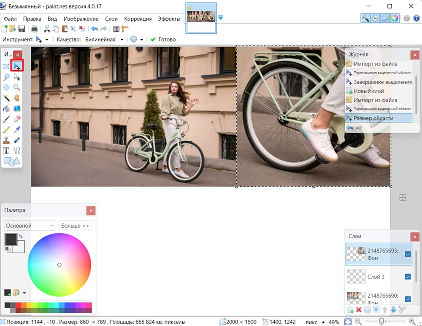Click the Clone Stamp tool
Viewport: 422px width, 326px height.
(x=6, y=140)
